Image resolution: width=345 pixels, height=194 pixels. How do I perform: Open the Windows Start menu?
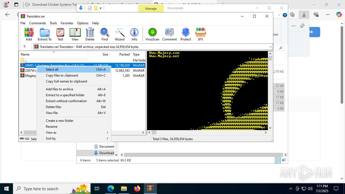pos(6,189)
